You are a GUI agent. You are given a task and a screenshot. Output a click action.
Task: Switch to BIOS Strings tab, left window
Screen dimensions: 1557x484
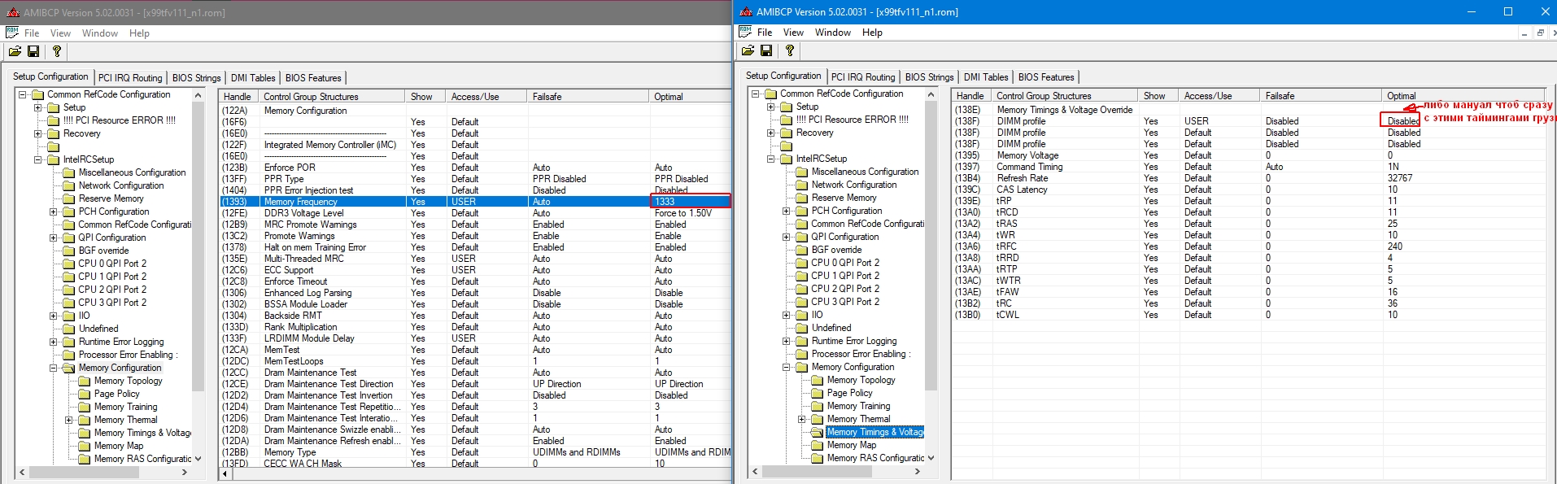coord(196,78)
